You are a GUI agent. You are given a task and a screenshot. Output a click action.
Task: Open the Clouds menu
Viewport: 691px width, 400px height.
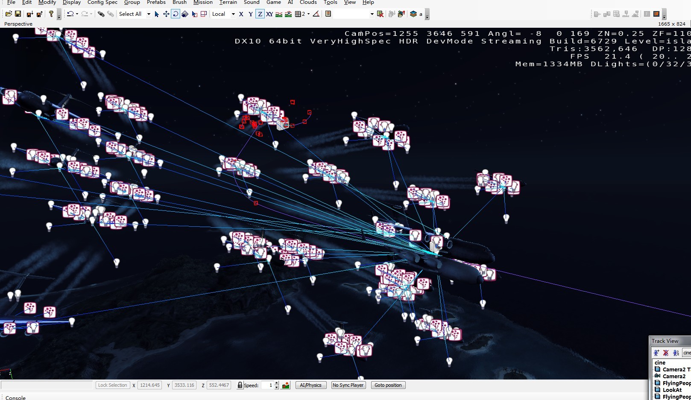pyautogui.click(x=308, y=3)
